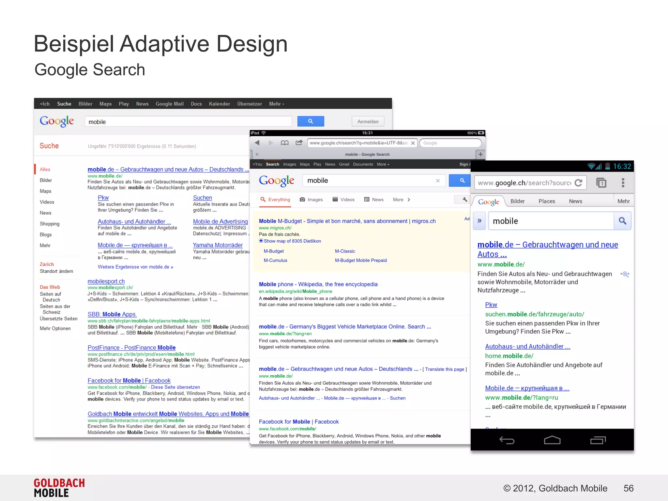The width and height of the screenshot is (668, 501).
Task: Tap the share icon in iPad browser
Action: [299, 143]
